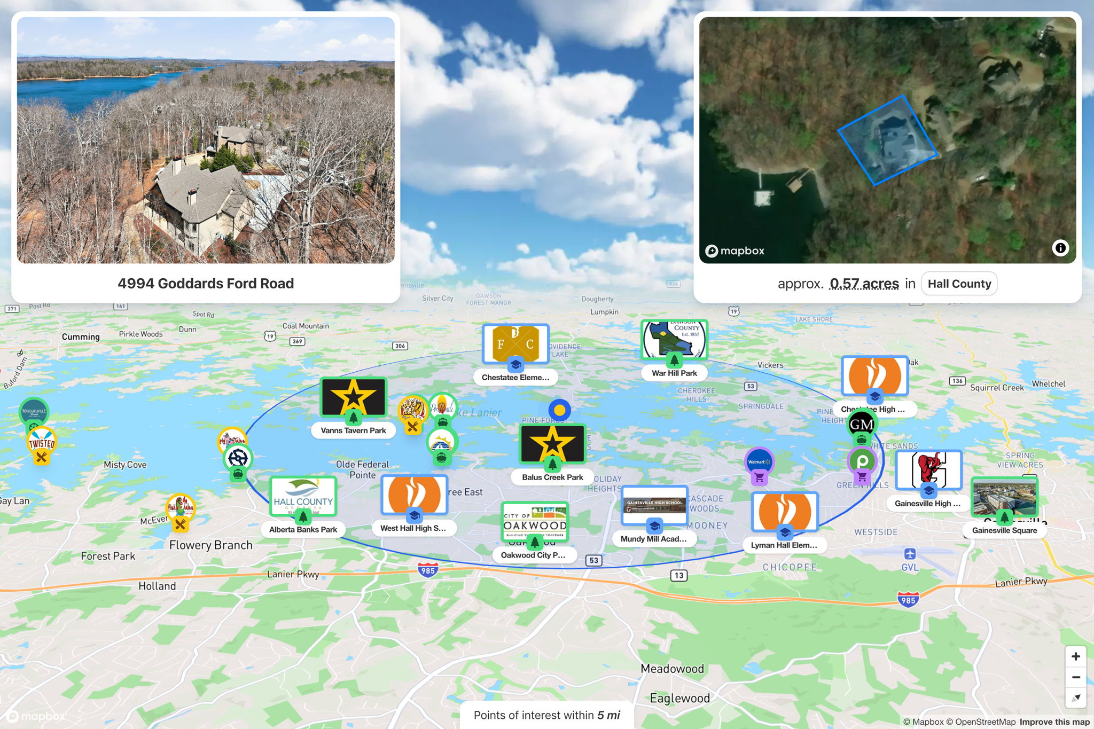Screen dimensions: 1094x729
Task: Click the aerial house photo
Action: (x=206, y=140)
